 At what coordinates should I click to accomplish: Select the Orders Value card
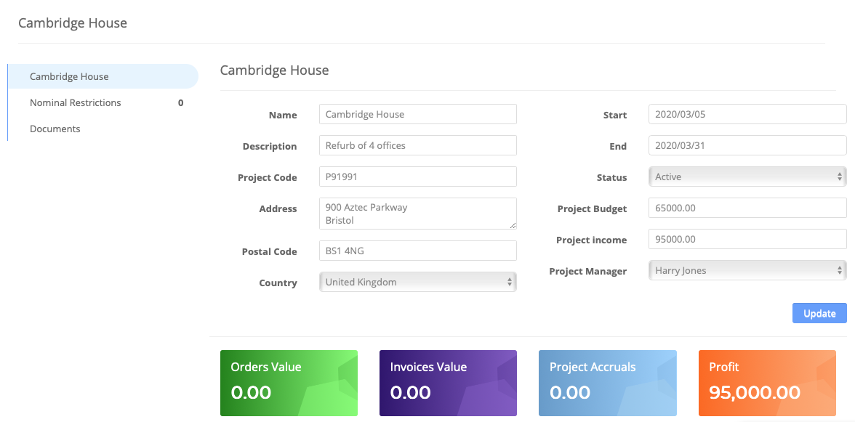(x=289, y=383)
